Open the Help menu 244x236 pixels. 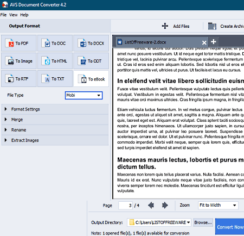point(24,15)
